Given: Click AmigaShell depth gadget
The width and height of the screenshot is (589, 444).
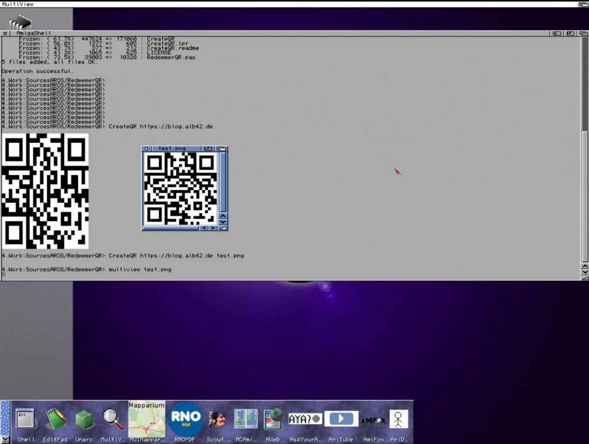Looking at the screenshot, I should point(583,33).
